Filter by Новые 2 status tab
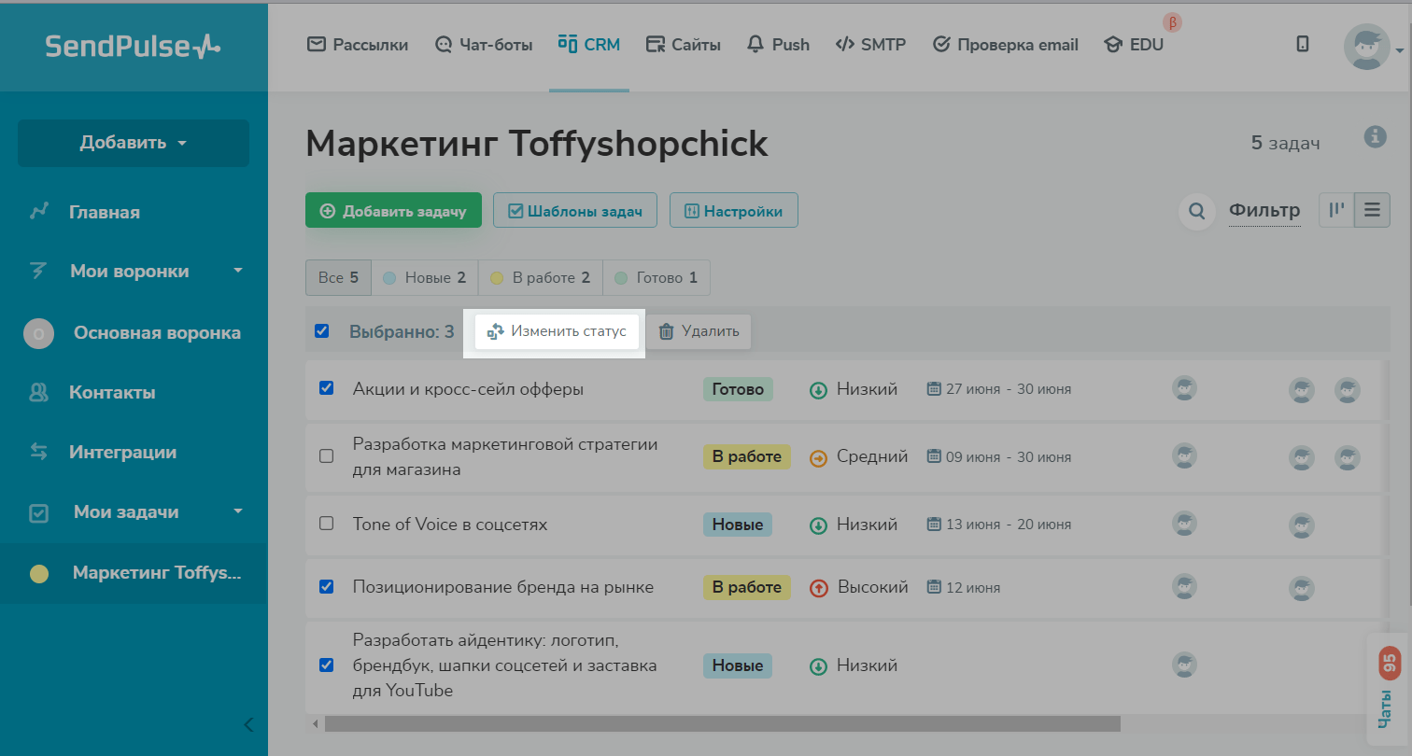The width and height of the screenshot is (1412, 756). pyautogui.click(x=424, y=277)
